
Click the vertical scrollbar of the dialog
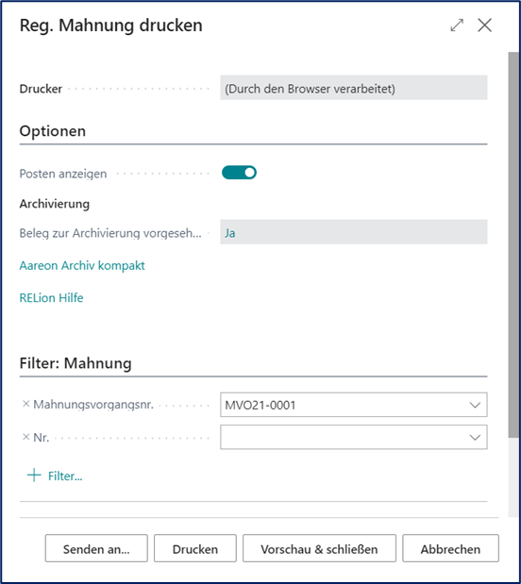pyautogui.click(x=513, y=244)
